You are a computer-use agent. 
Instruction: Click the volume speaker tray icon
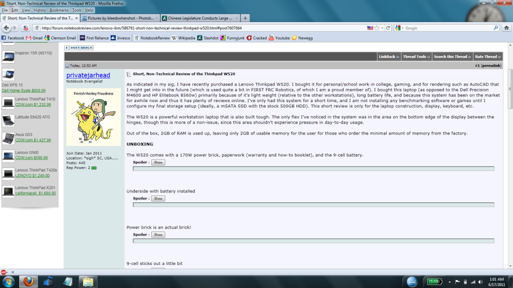(480, 282)
